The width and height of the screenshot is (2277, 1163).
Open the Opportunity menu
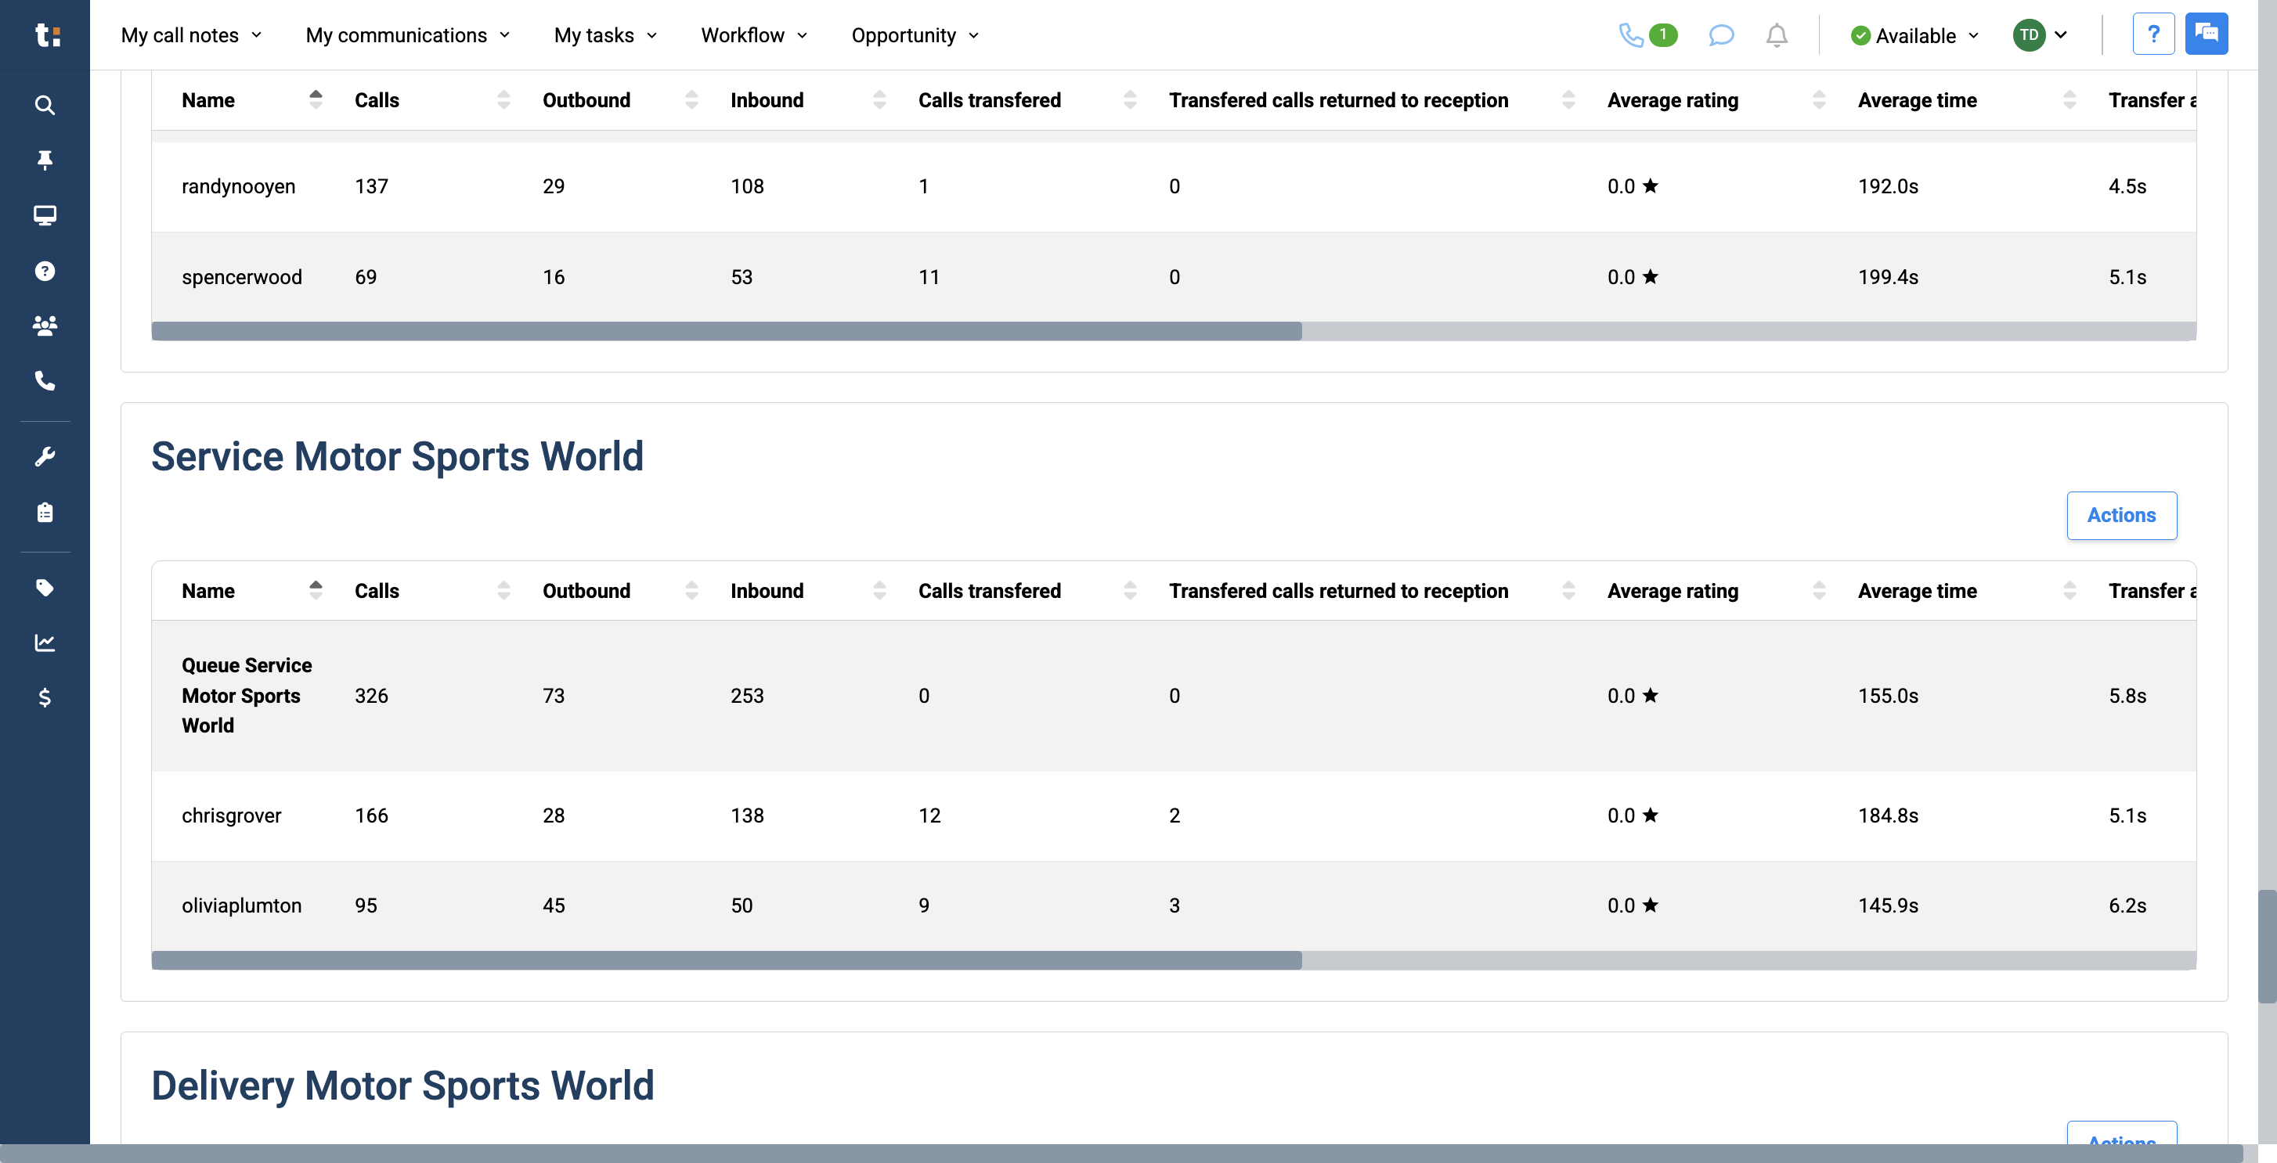[x=914, y=35]
